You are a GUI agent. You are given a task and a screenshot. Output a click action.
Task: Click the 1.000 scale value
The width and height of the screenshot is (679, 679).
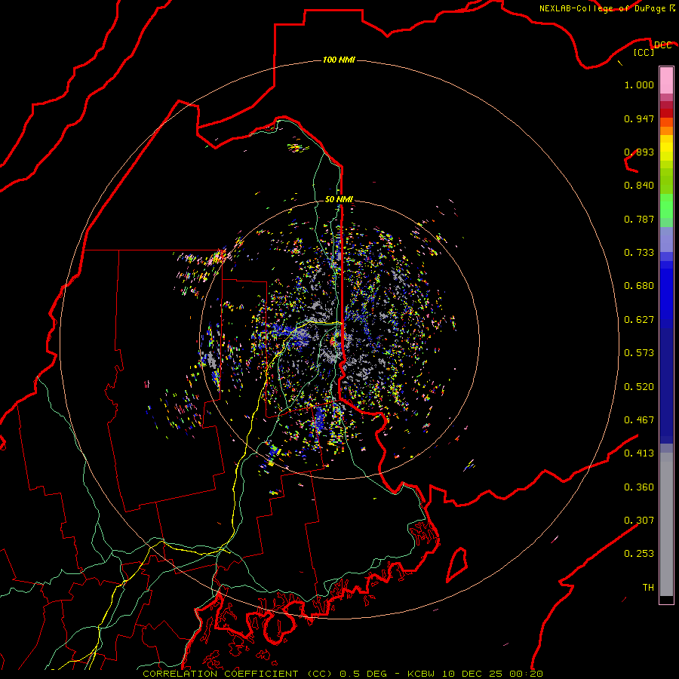639,84
